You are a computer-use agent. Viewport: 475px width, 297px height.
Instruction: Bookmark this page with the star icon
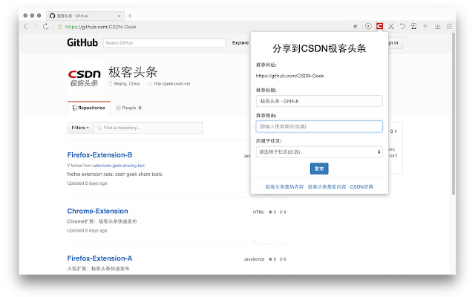click(355, 27)
